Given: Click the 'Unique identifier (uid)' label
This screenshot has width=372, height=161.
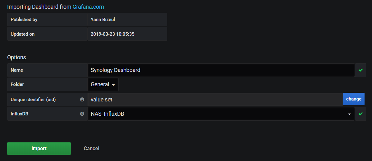Looking at the screenshot, I should click(x=33, y=100).
